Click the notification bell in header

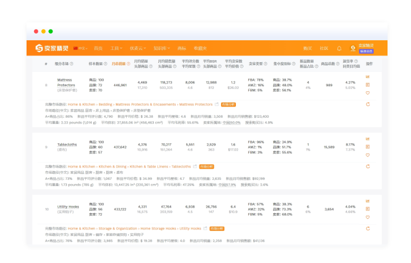(339, 48)
